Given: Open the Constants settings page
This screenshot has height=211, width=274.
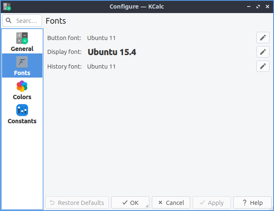Looking at the screenshot, I should click(x=22, y=114).
